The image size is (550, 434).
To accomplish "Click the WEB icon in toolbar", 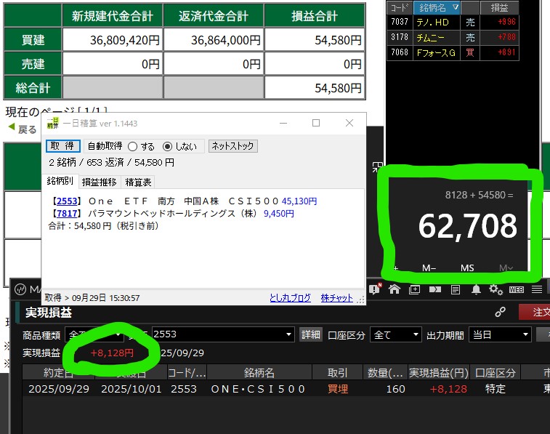I will 516,289.
